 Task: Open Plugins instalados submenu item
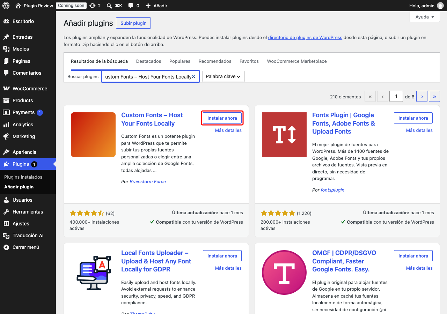23,177
